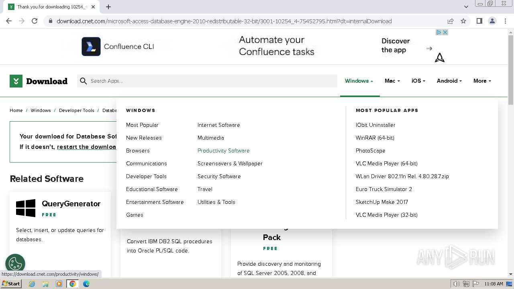Select New Releases category
514x289 pixels.
(144, 138)
